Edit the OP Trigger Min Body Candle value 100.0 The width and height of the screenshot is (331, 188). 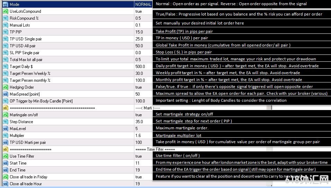140,101
